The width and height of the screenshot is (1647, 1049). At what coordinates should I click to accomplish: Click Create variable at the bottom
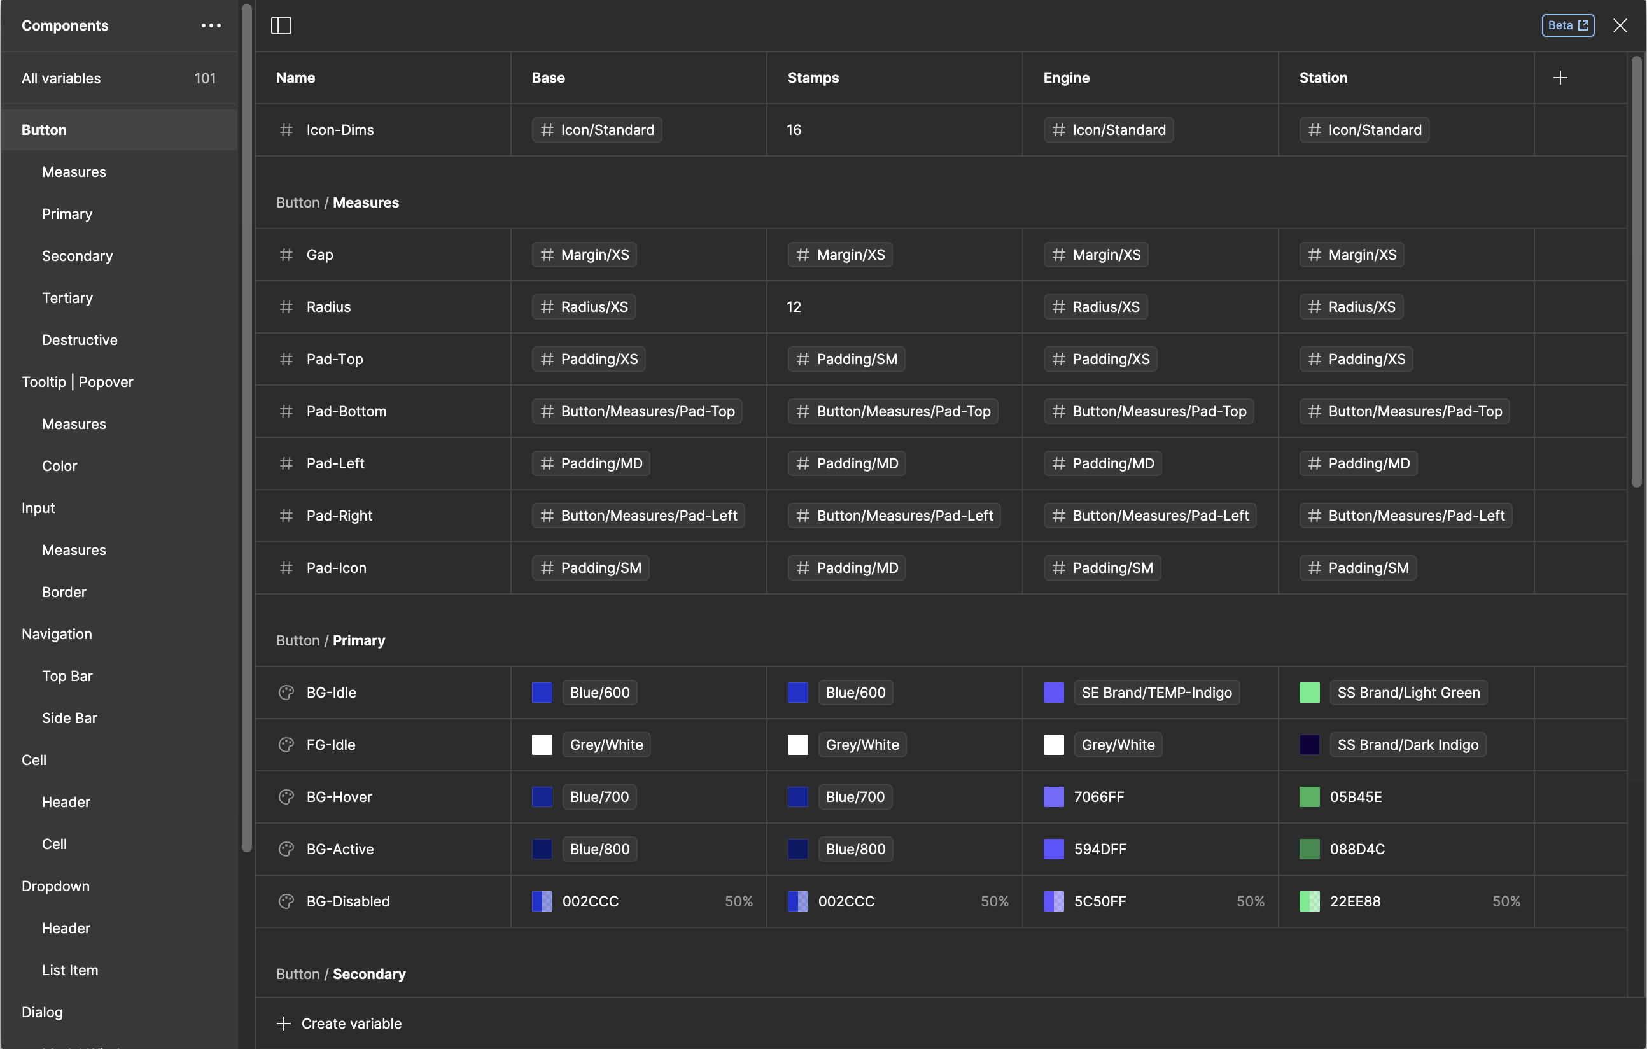(x=339, y=1023)
